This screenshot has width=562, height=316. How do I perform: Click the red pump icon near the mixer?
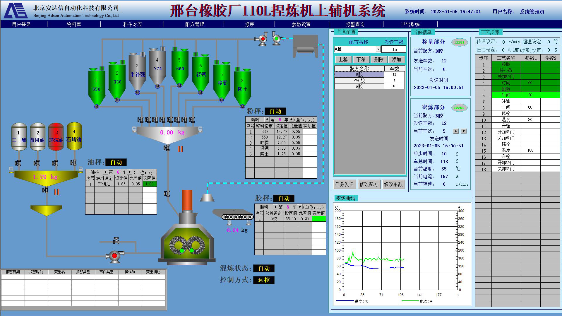click(114, 256)
